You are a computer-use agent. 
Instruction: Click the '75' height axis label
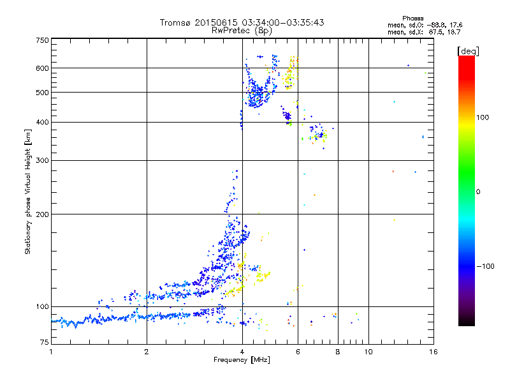click(45, 342)
